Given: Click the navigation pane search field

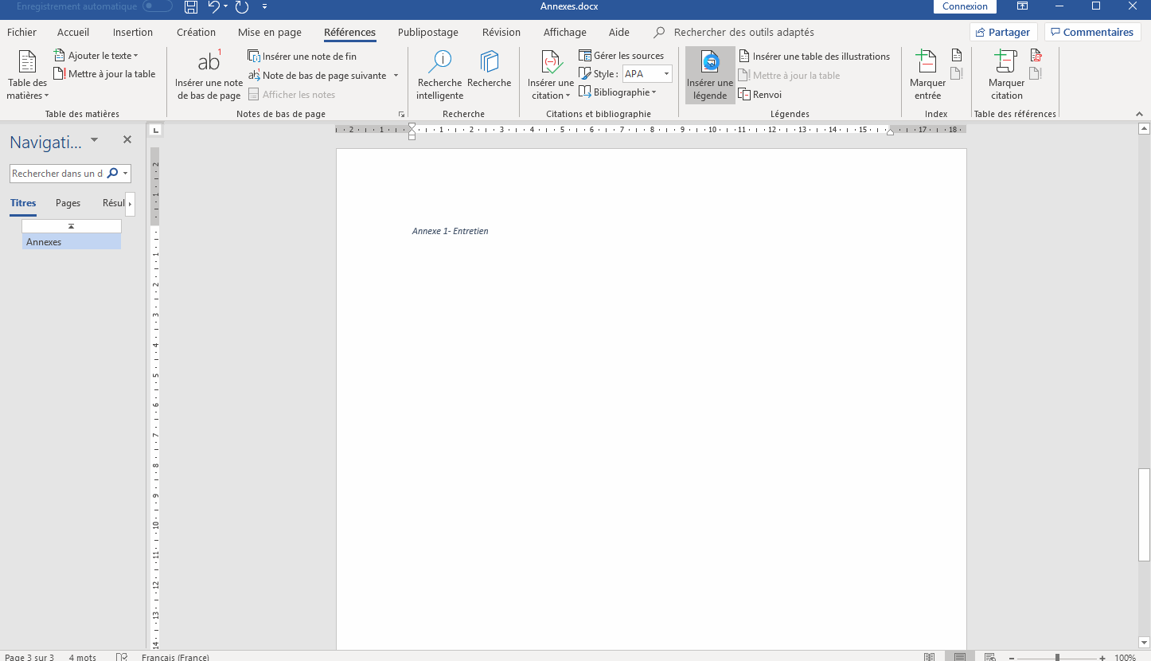Looking at the screenshot, I should coord(58,174).
